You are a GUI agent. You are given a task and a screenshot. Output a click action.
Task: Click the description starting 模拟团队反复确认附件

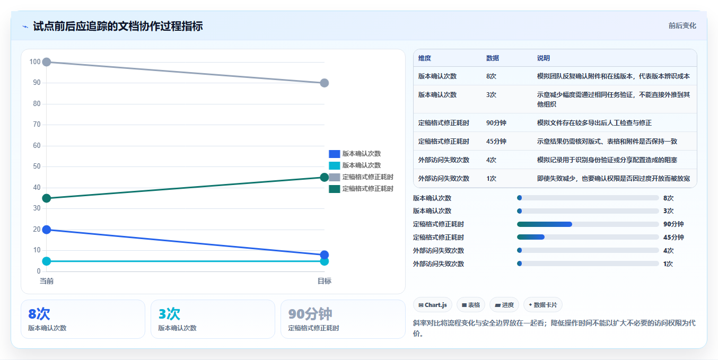pyautogui.click(x=614, y=76)
